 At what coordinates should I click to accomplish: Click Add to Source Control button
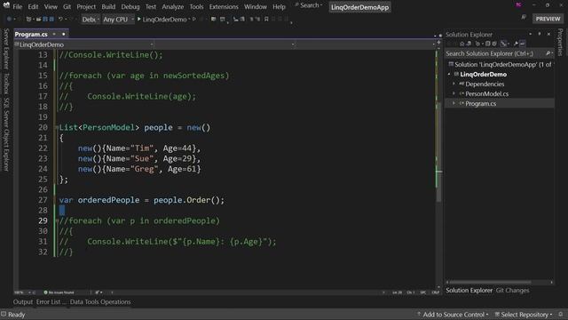pos(453,315)
